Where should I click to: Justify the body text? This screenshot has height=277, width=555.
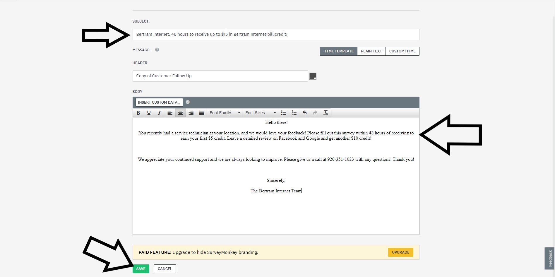pos(201,113)
